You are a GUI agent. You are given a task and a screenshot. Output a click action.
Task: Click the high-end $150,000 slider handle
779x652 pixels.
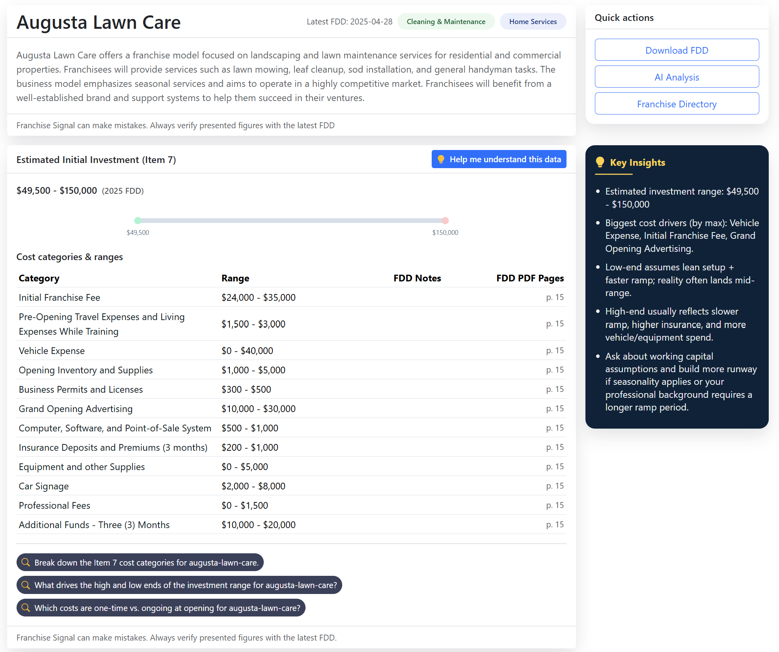coord(445,221)
